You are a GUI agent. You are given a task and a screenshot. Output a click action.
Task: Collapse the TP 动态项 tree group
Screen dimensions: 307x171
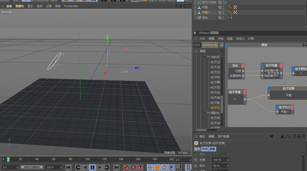(205, 57)
